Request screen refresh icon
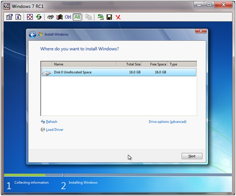This screenshot has width=236, height=196. point(39,17)
